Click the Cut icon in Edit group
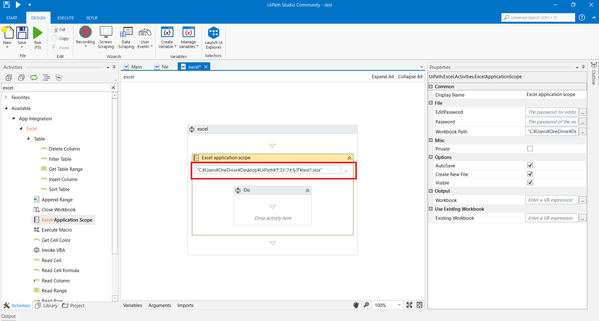The height and width of the screenshot is (321, 599). [56, 29]
